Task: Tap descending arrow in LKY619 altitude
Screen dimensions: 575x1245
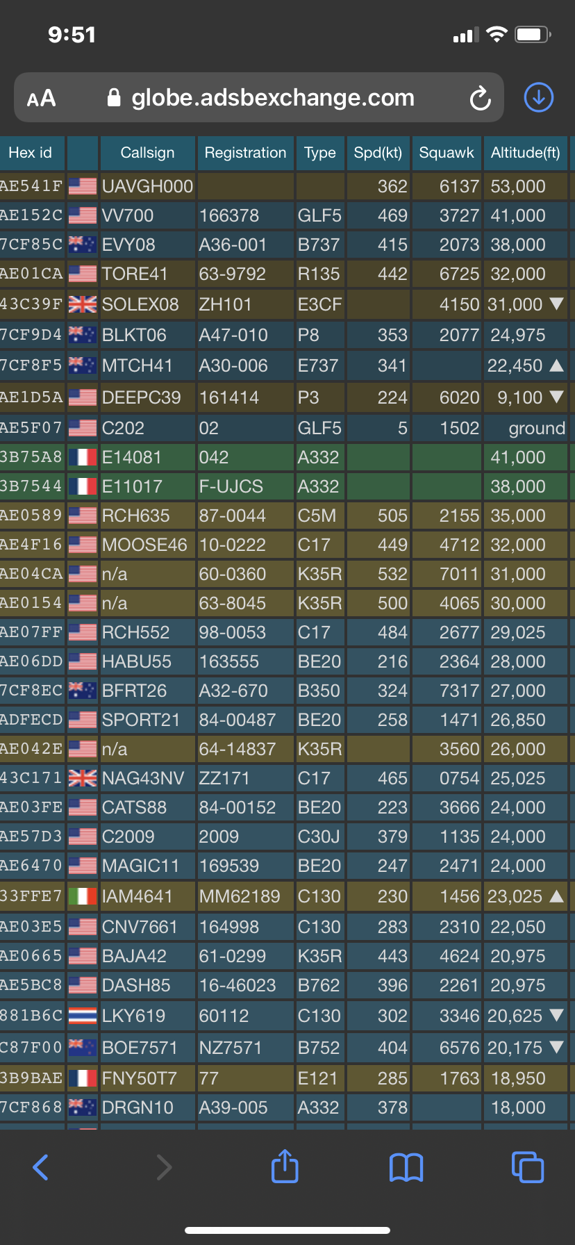Action: point(556,1016)
